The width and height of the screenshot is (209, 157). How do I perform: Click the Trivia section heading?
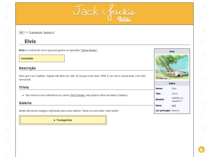(24, 87)
